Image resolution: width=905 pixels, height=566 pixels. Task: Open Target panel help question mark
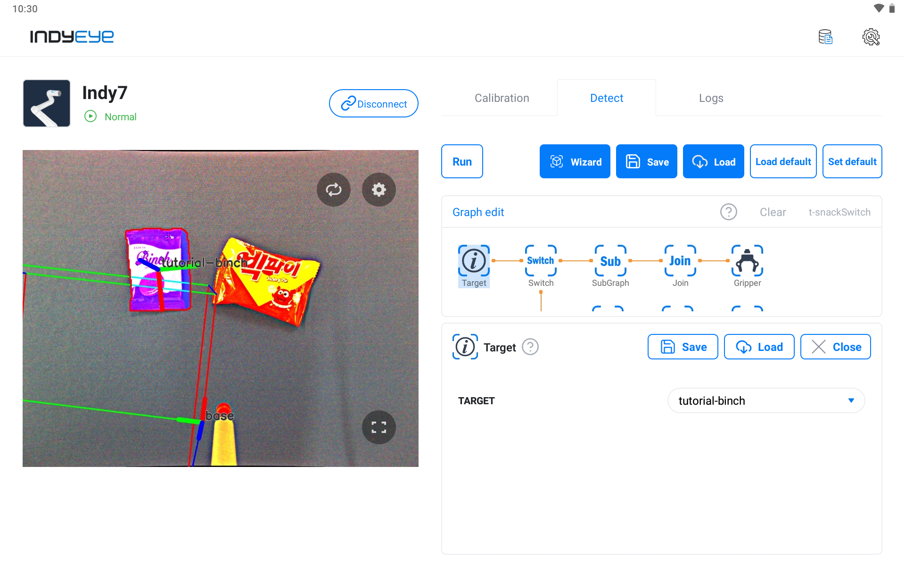pos(530,347)
